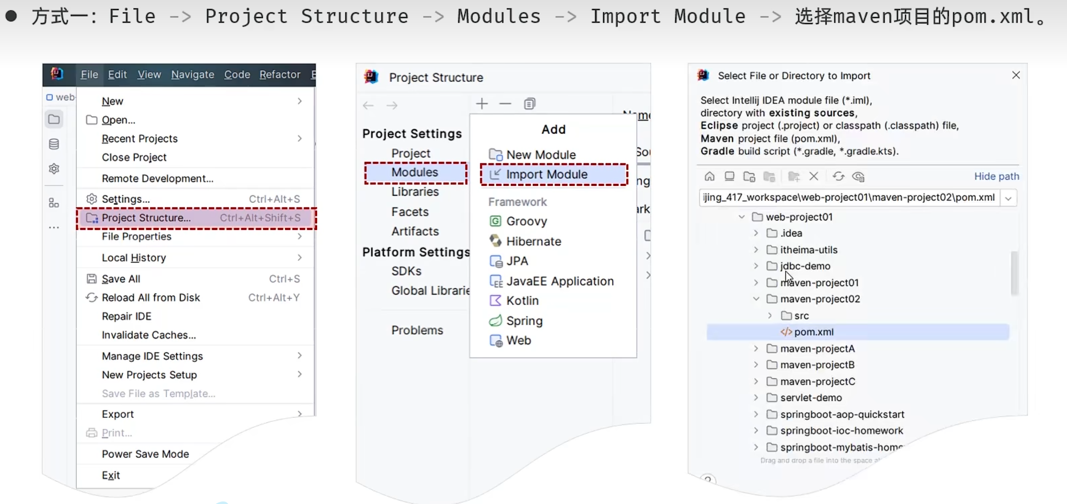The image size is (1067, 504).
Task: Open the Database tool window icon
Action: point(54,144)
